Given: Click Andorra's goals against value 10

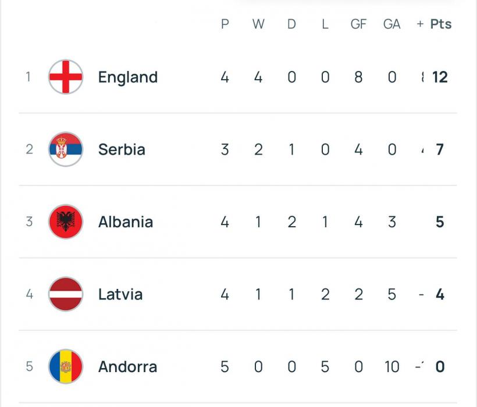Looking at the screenshot, I should point(392,366).
